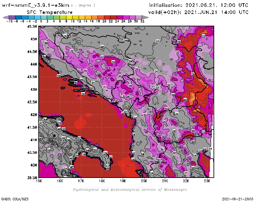Viewport: 260px width, 201px height.
Task: Click the legend swatch between 30 and 32
Action: pyautogui.click(x=139, y=17)
